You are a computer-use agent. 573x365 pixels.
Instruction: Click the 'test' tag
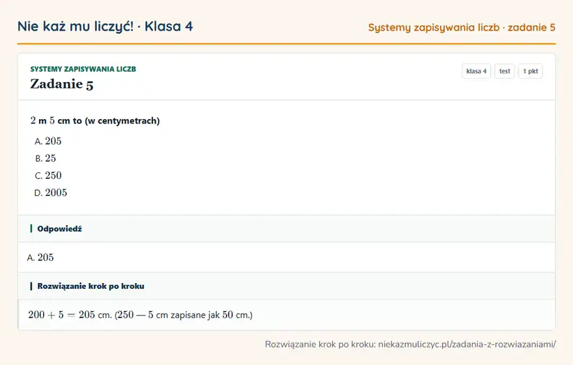504,71
